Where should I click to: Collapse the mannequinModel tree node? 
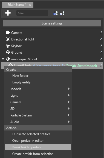[x=3, y=59]
